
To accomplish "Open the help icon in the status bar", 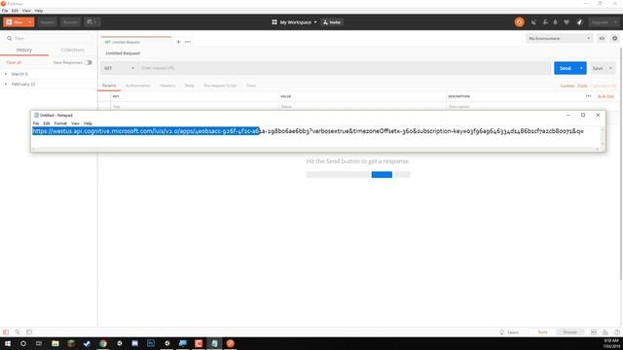I will click(x=616, y=332).
